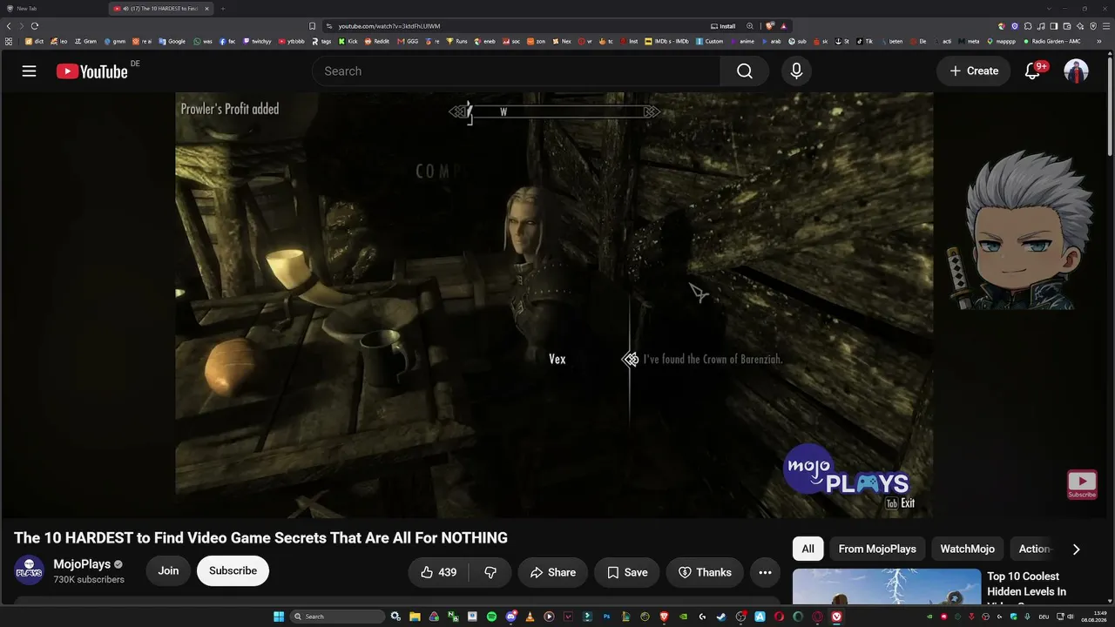The width and height of the screenshot is (1115, 627).
Task: Open MojoPlays channel name link
Action: (x=82, y=564)
